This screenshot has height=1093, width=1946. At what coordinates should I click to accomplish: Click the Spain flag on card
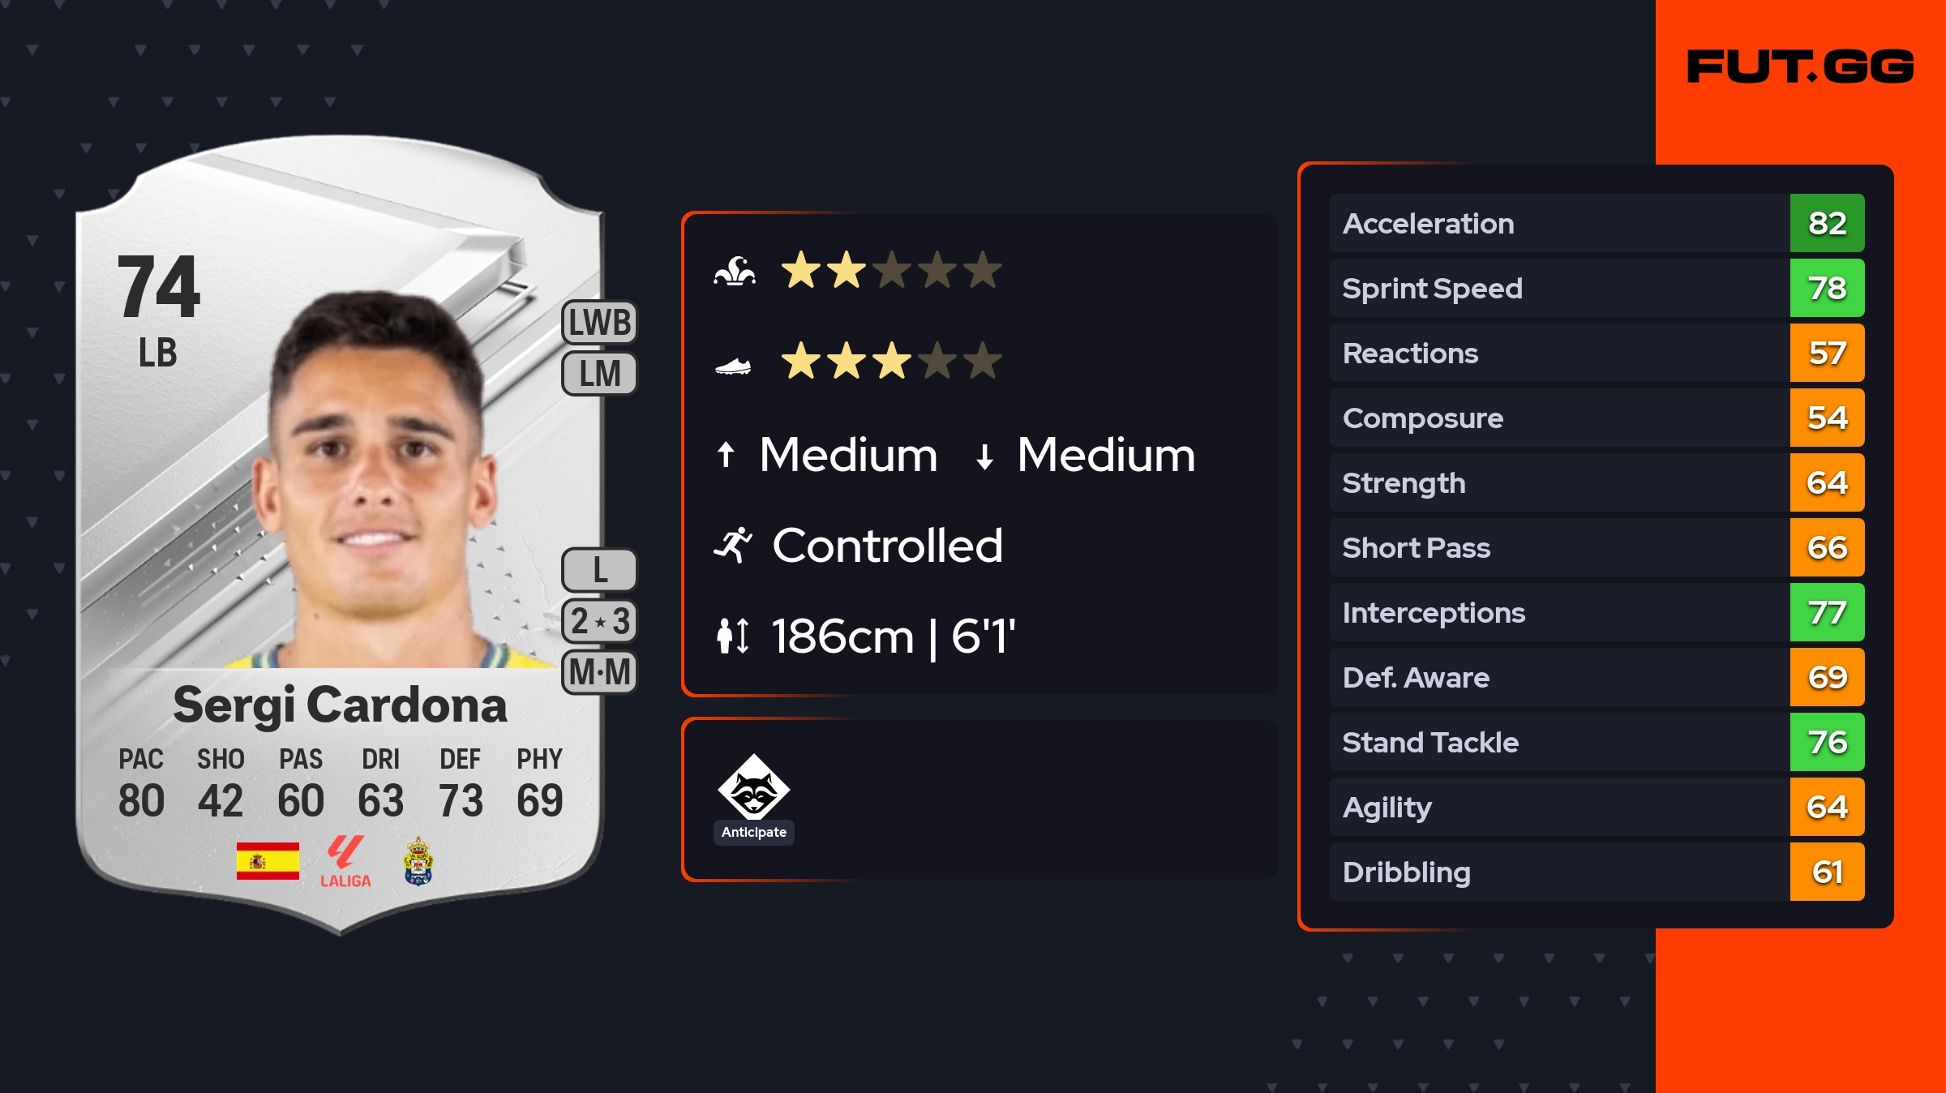pyautogui.click(x=268, y=860)
